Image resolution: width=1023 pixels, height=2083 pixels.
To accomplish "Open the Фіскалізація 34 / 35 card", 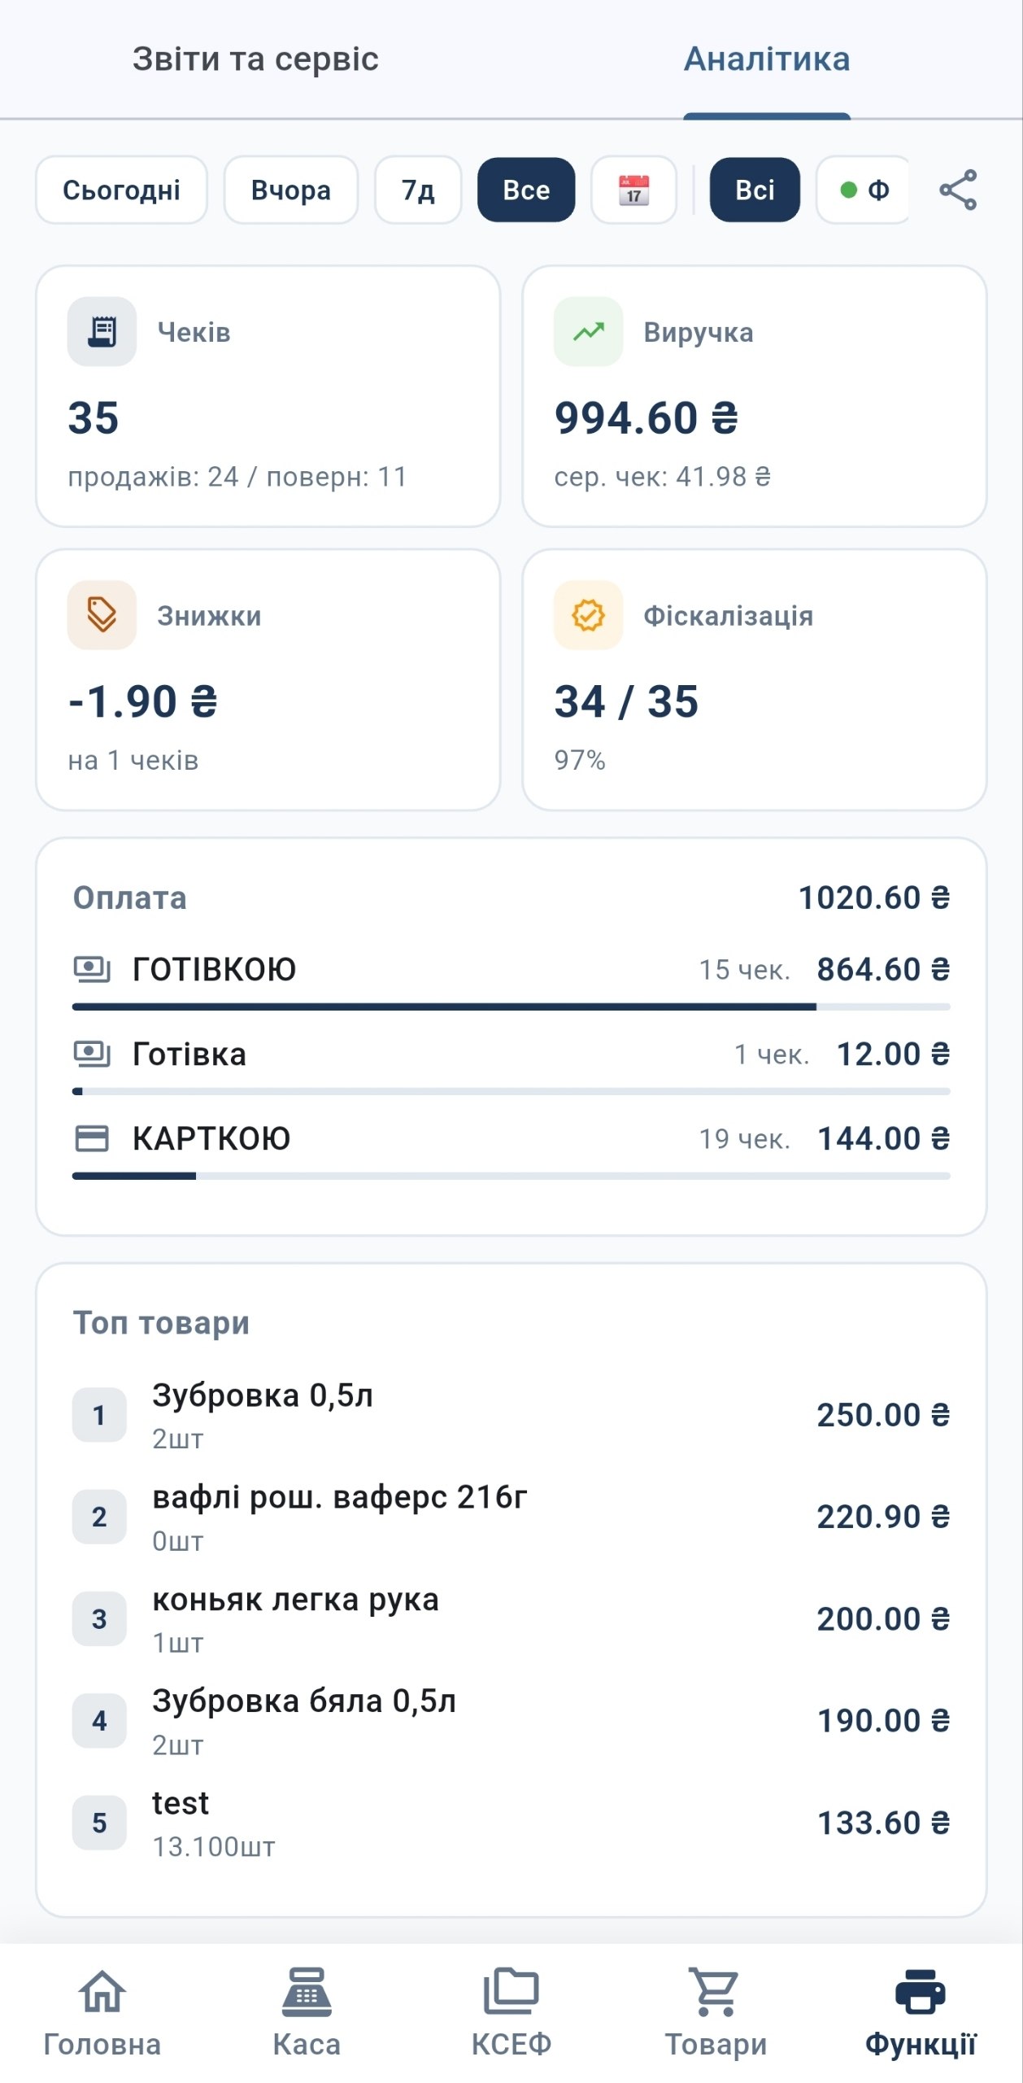I will click(755, 679).
